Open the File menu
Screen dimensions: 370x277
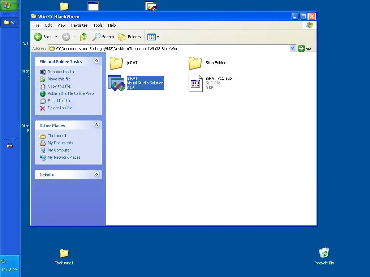36,25
